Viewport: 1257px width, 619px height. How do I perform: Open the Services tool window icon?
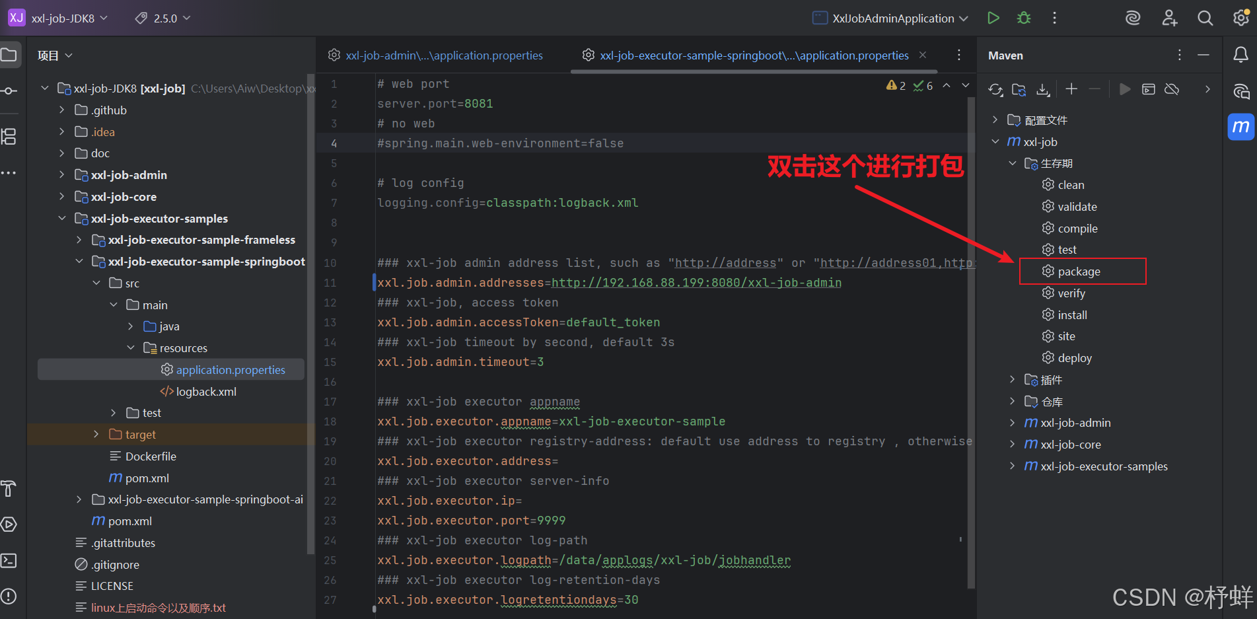click(x=9, y=525)
